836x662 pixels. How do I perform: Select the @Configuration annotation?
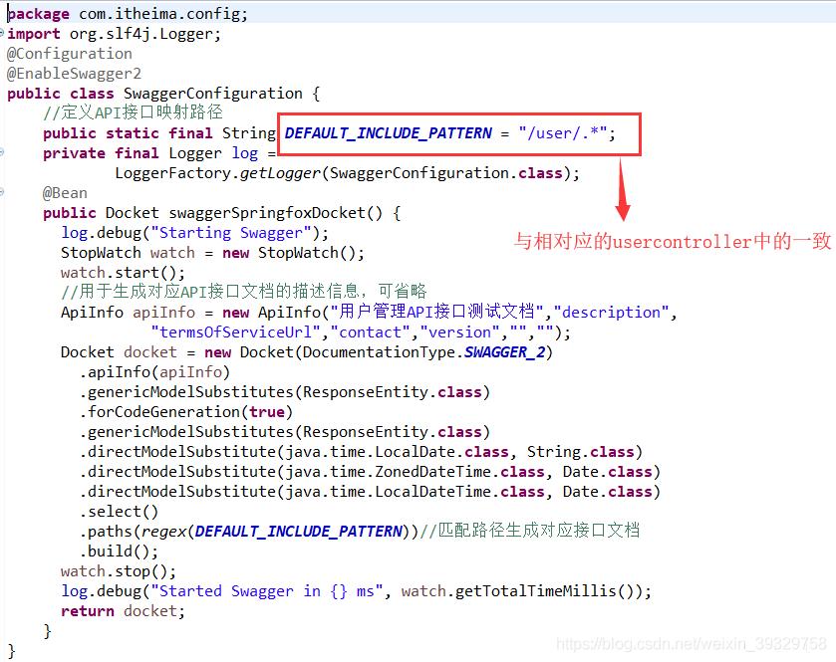(x=70, y=54)
